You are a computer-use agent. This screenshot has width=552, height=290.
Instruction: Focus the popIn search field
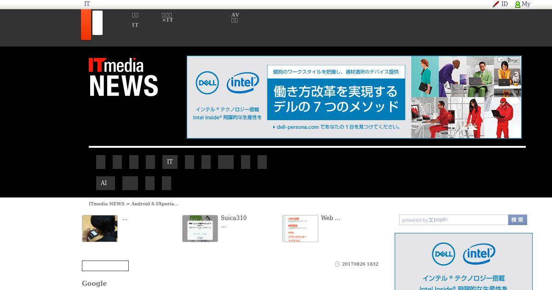[454, 220]
